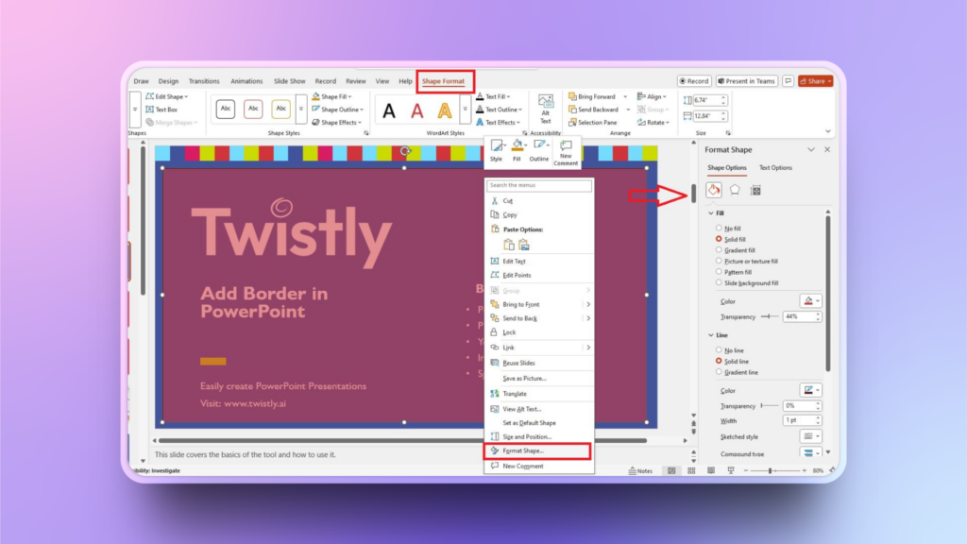Open the Text Effects dropdown

[x=499, y=122]
